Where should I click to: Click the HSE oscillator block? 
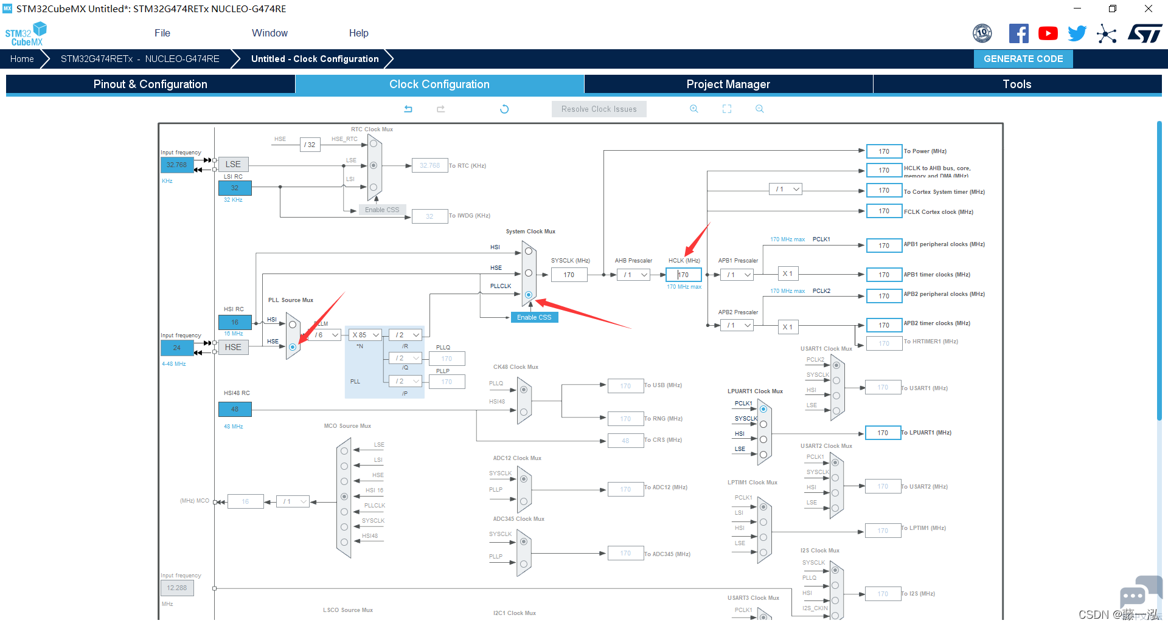click(233, 347)
